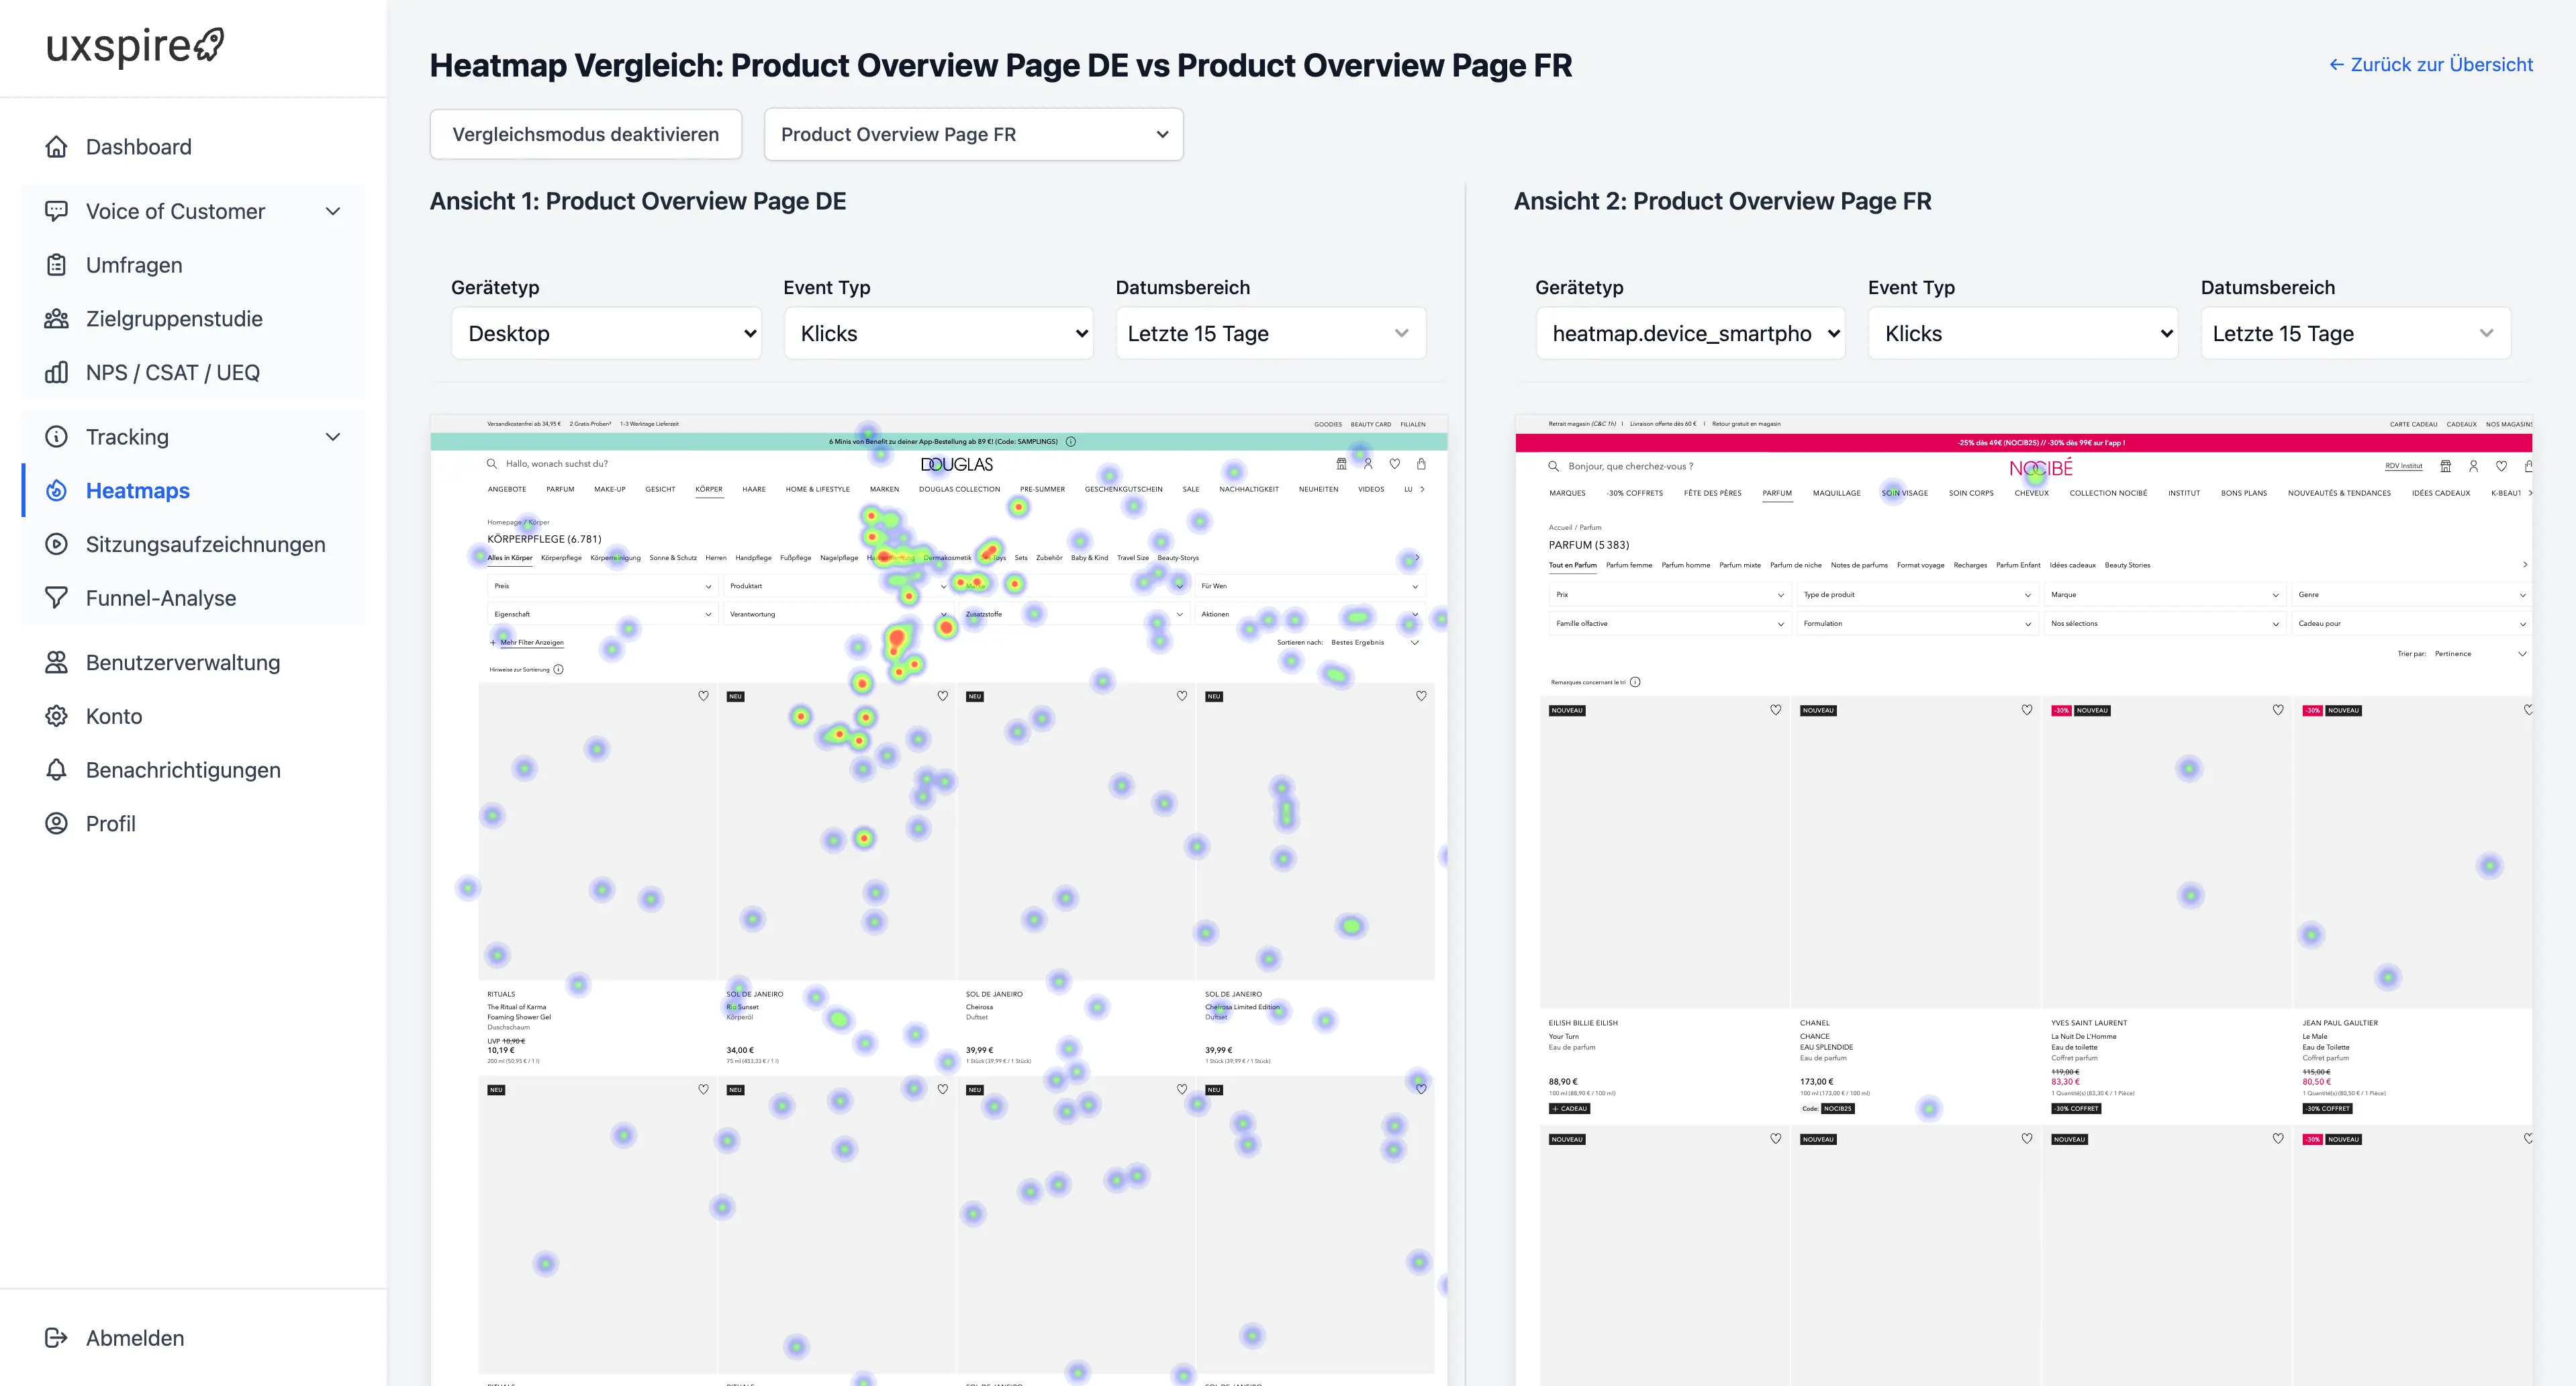Click the search magnifier in Douglas heatmap
The image size is (2576, 1386).
pyautogui.click(x=492, y=464)
